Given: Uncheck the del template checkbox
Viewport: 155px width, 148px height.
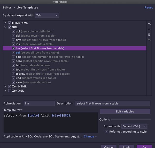Looking at the screenshot, I should pos(13,36).
